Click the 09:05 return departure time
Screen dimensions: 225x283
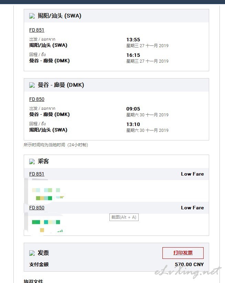click(x=133, y=109)
